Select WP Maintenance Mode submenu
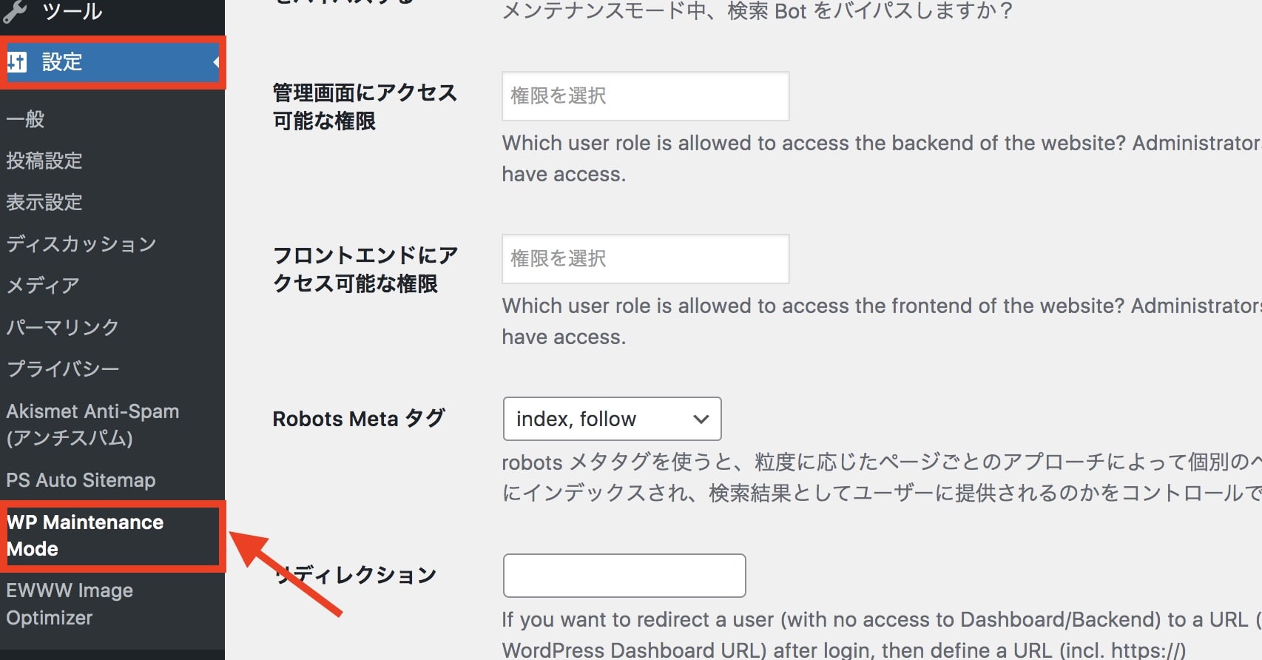The image size is (1262, 660). [85, 535]
